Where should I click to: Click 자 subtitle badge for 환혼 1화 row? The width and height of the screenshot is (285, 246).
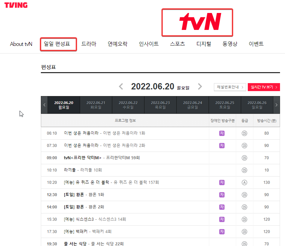[222, 195]
